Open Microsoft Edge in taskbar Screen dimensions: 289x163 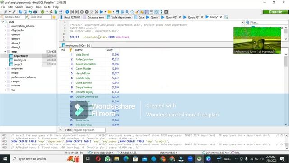coord(126,159)
